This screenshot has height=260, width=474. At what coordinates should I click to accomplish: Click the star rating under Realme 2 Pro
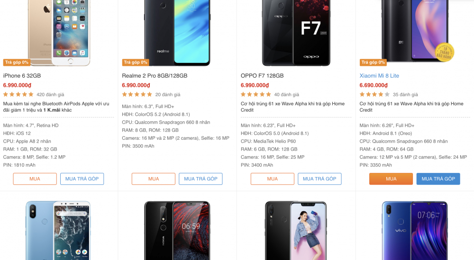tap(137, 95)
